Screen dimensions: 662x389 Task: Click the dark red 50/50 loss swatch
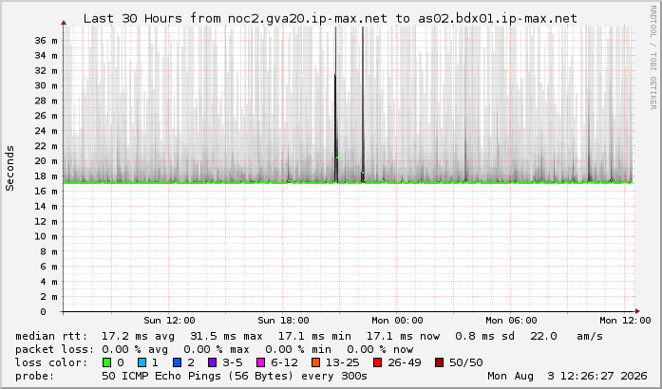(x=439, y=362)
